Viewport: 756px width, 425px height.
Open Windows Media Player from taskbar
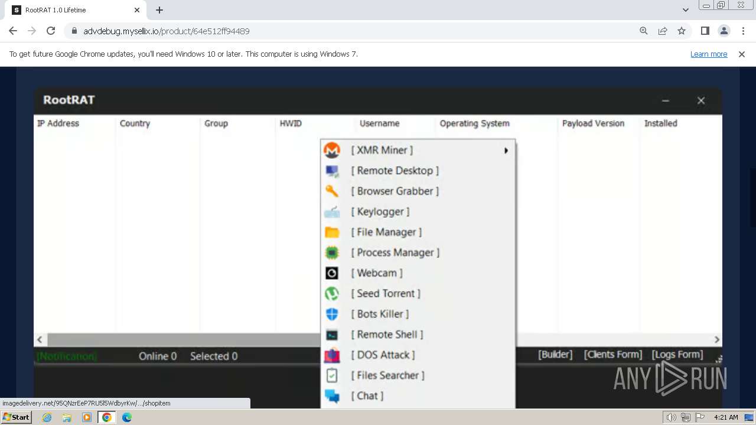click(x=87, y=417)
